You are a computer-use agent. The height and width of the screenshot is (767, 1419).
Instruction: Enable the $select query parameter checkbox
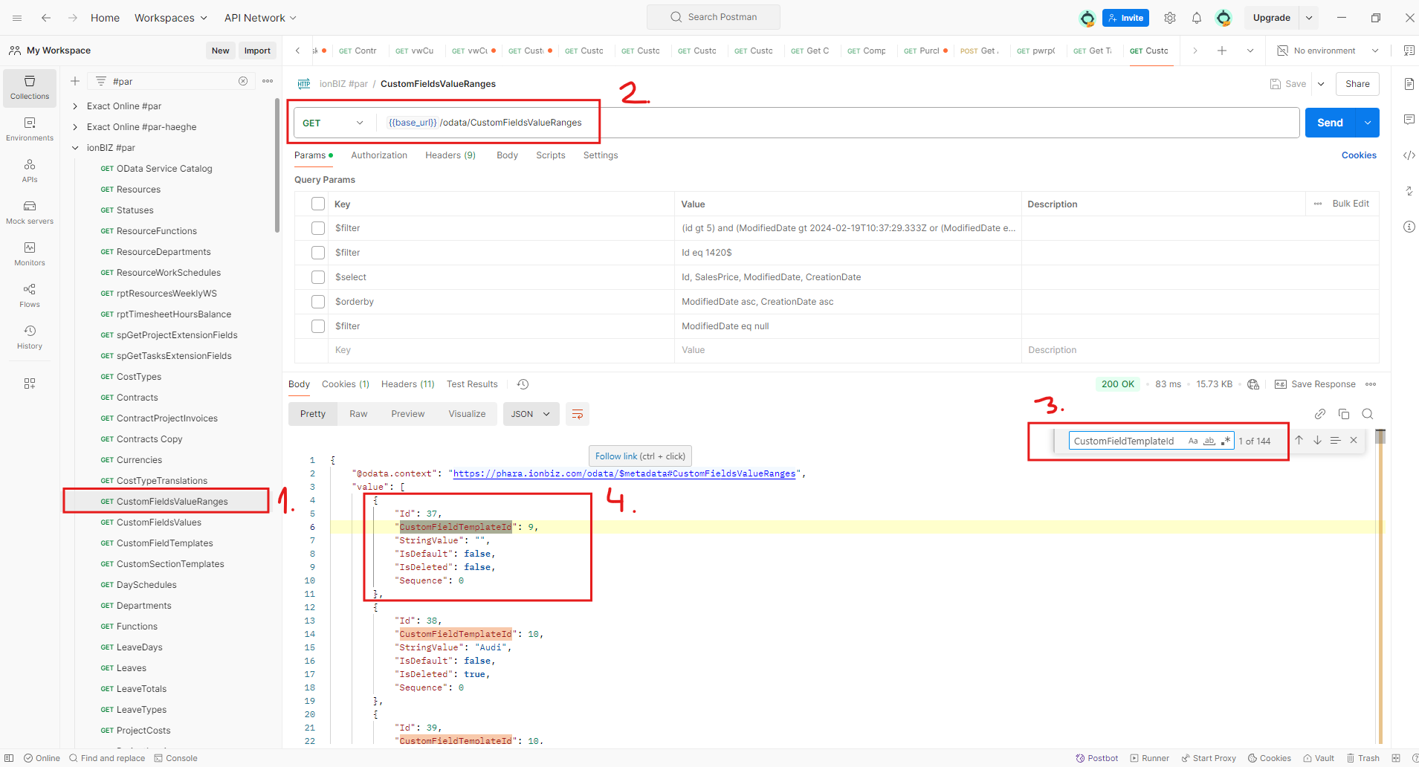[x=318, y=277]
